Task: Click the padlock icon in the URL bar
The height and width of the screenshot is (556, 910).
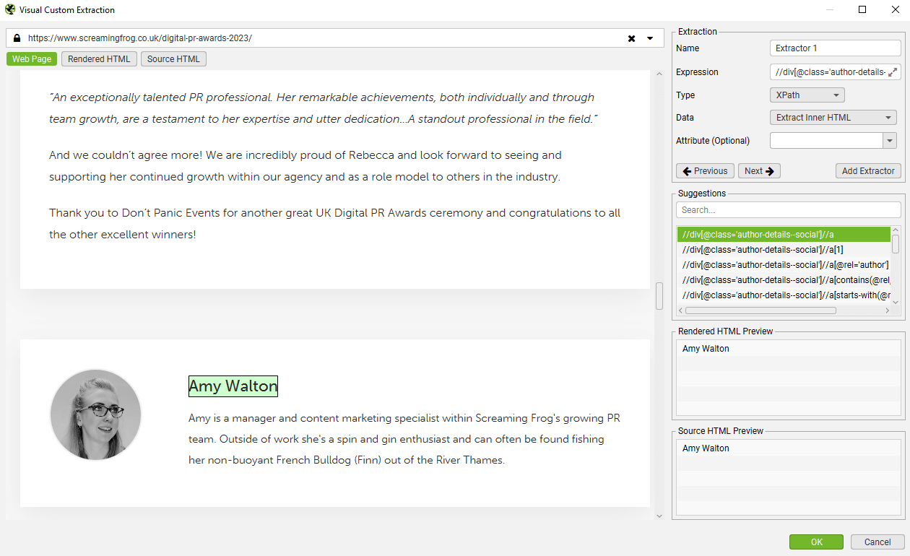Action: coord(16,38)
